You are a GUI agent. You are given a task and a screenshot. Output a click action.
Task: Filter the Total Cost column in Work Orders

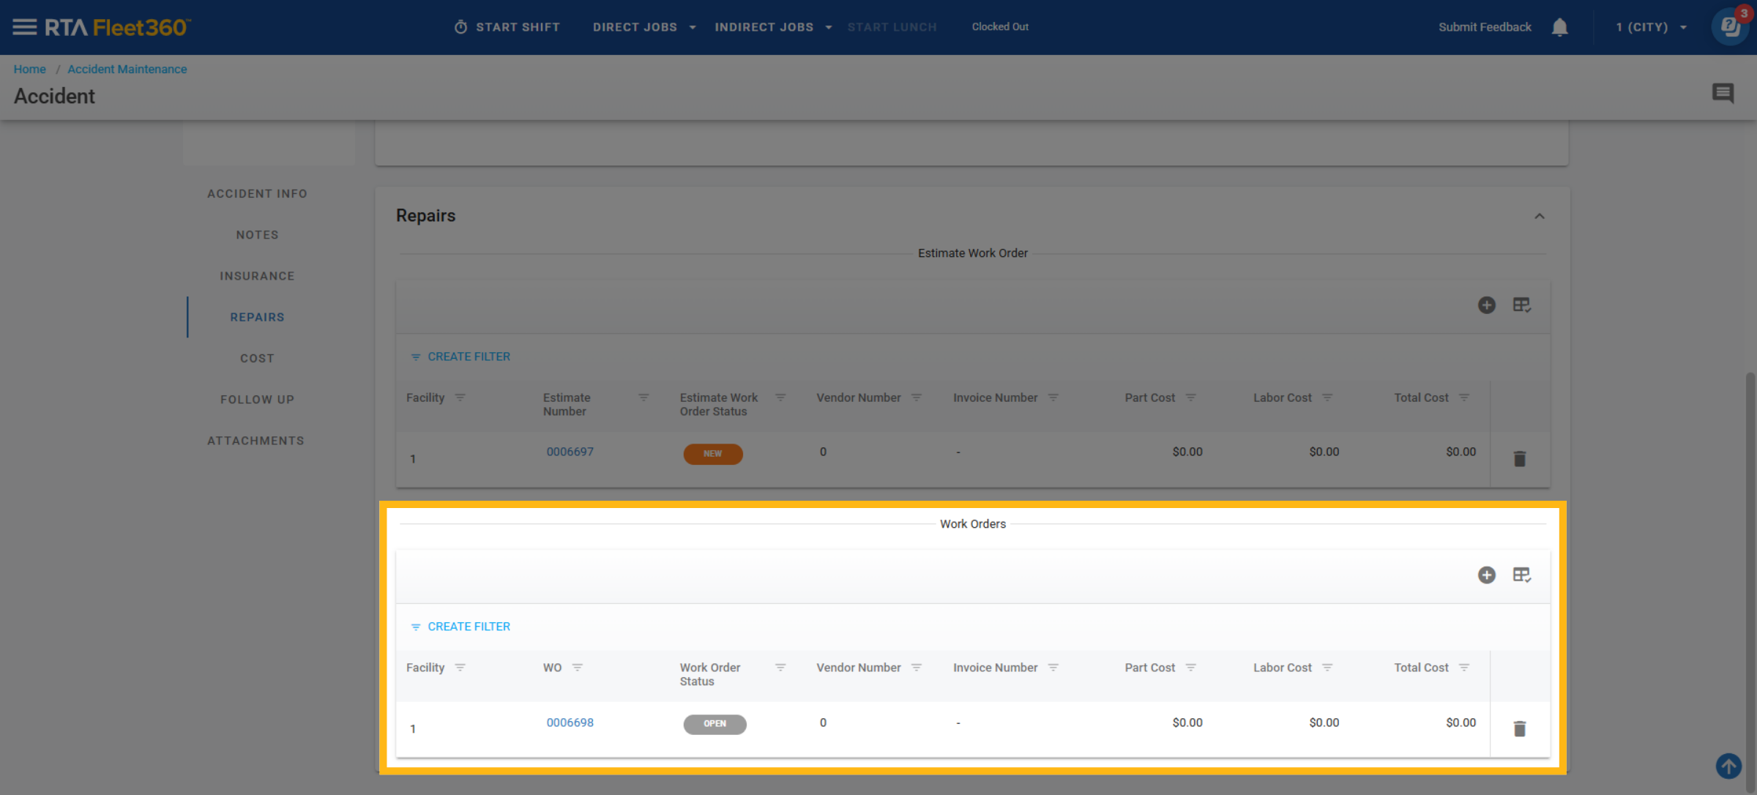[x=1464, y=668]
